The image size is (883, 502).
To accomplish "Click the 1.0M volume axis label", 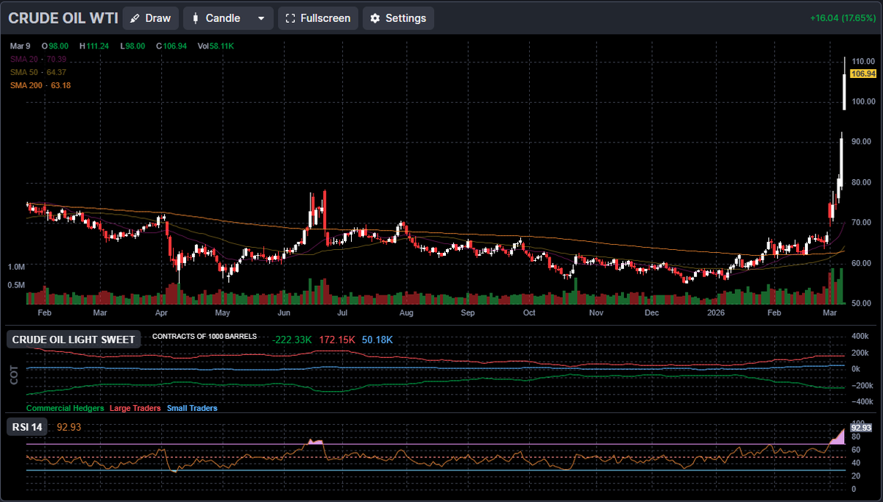I will click(17, 267).
